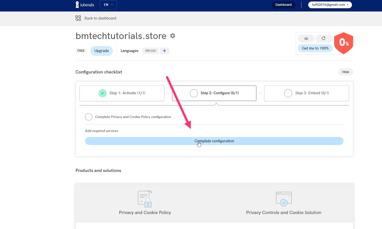Select Step 2: Configure (0/1) tab
382x229 pixels.
214,93
